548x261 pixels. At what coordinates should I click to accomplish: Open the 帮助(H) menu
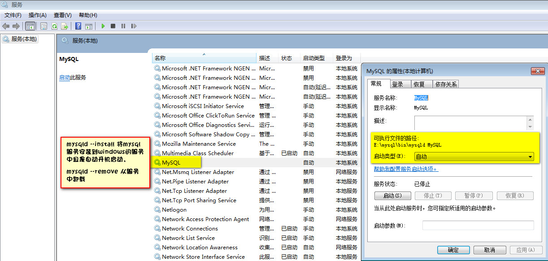pyautogui.click(x=88, y=15)
